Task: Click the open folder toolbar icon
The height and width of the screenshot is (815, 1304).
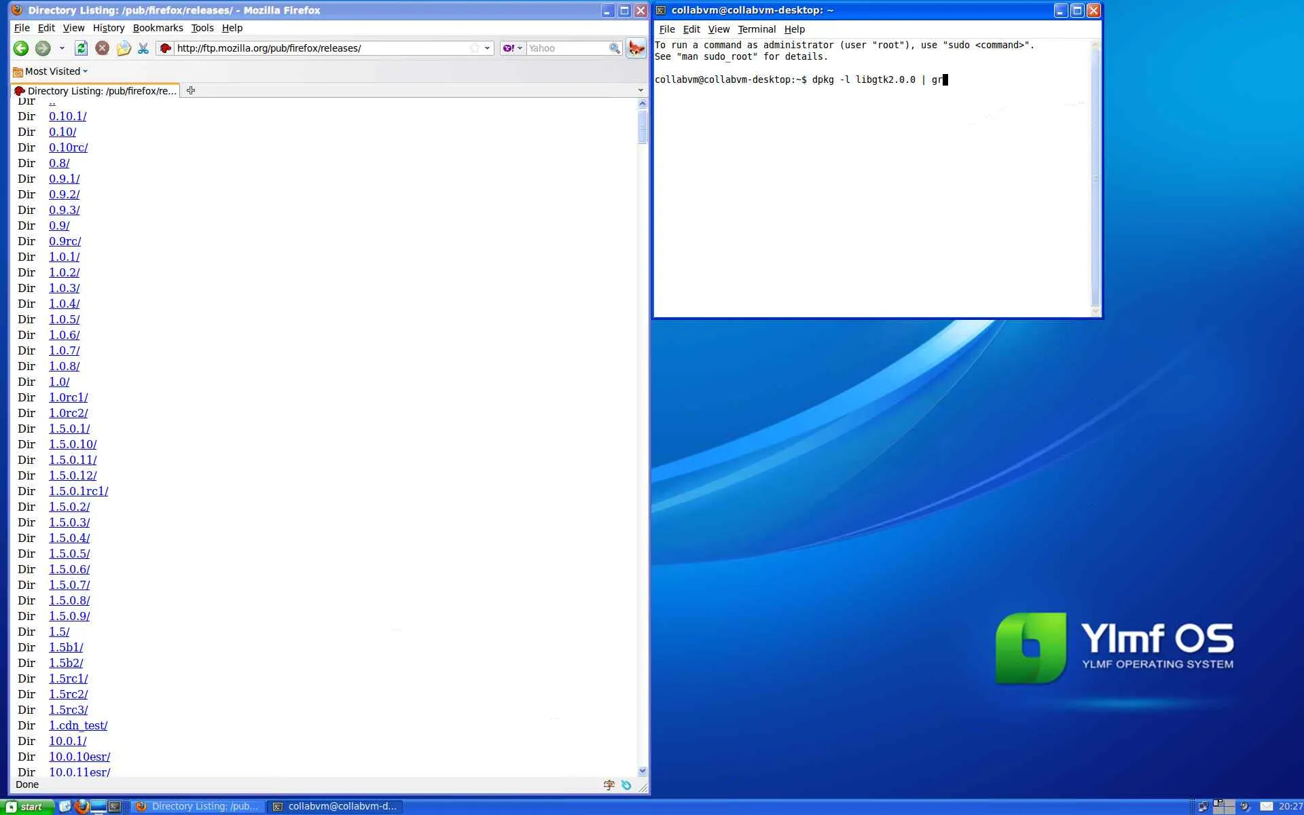Action: (x=124, y=48)
